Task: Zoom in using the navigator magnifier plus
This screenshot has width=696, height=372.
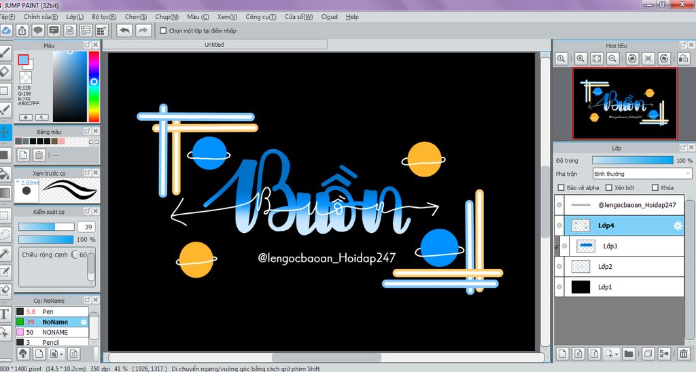Action: coord(580,58)
